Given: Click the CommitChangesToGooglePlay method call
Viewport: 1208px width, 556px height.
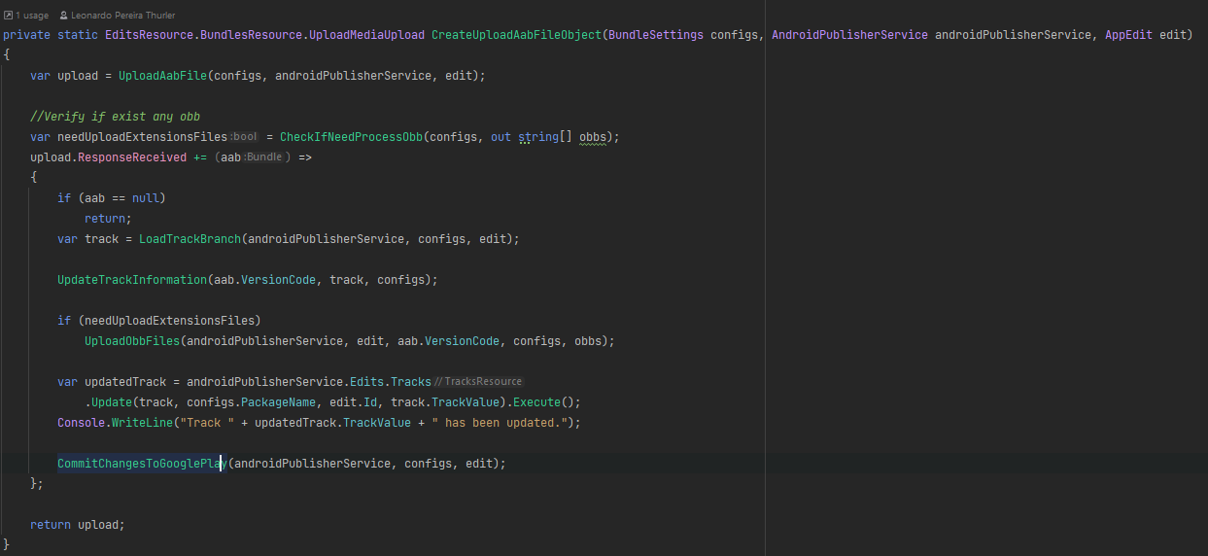Looking at the screenshot, I should 142,464.
